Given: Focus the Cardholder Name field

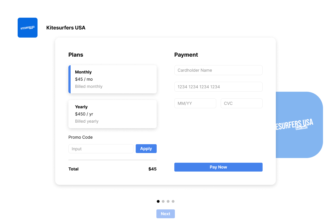Looking at the screenshot, I should pyautogui.click(x=218, y=70).
